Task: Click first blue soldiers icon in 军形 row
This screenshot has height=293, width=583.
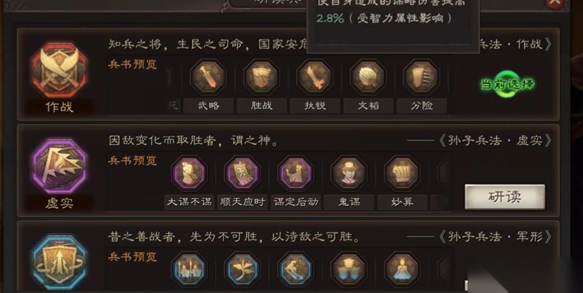Action: [x=189, y=269]
